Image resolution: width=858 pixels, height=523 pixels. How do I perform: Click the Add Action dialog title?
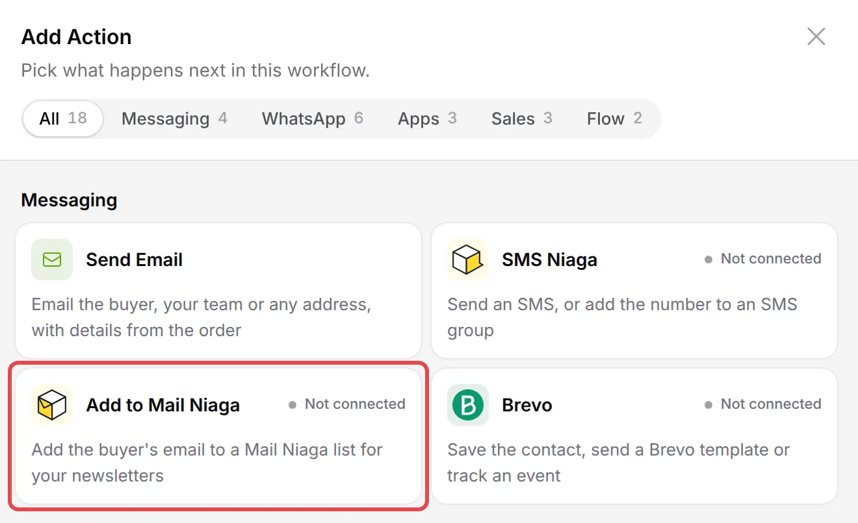[77, 37]
